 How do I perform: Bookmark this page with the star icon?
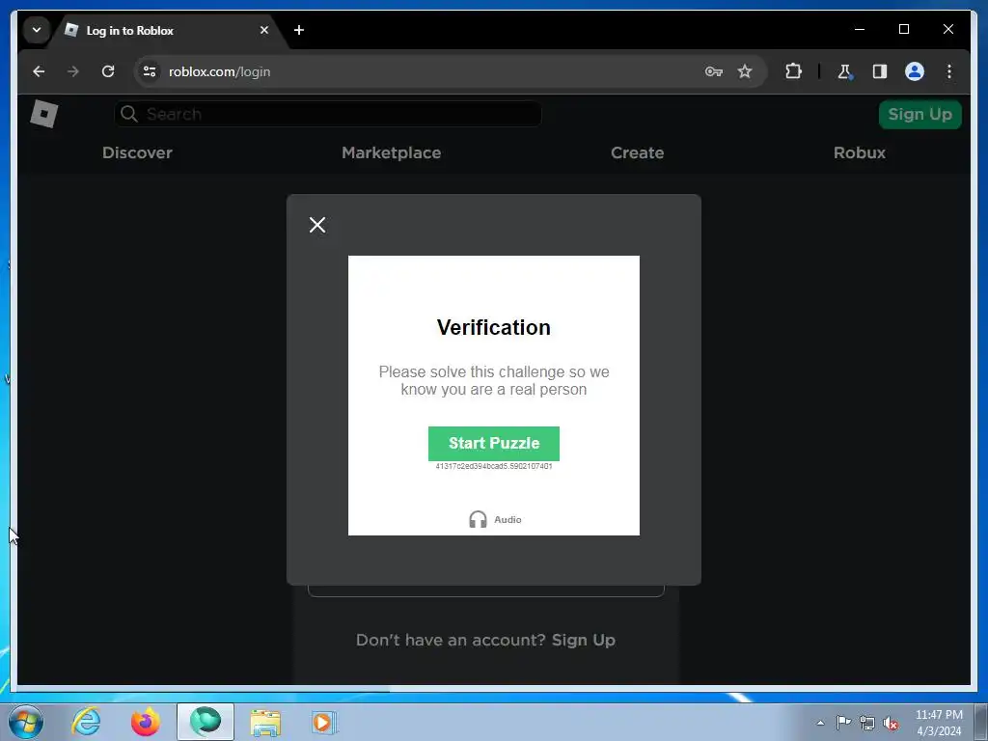point(745,71)
